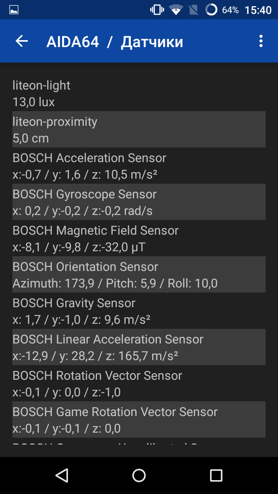Tap the back arrow in header

[22, 41]
